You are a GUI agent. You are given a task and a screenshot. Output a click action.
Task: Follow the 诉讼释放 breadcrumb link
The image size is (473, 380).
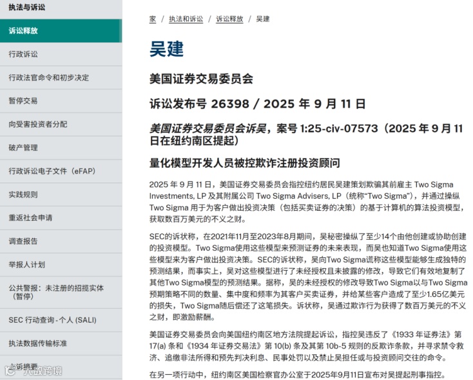pos(229,19)
